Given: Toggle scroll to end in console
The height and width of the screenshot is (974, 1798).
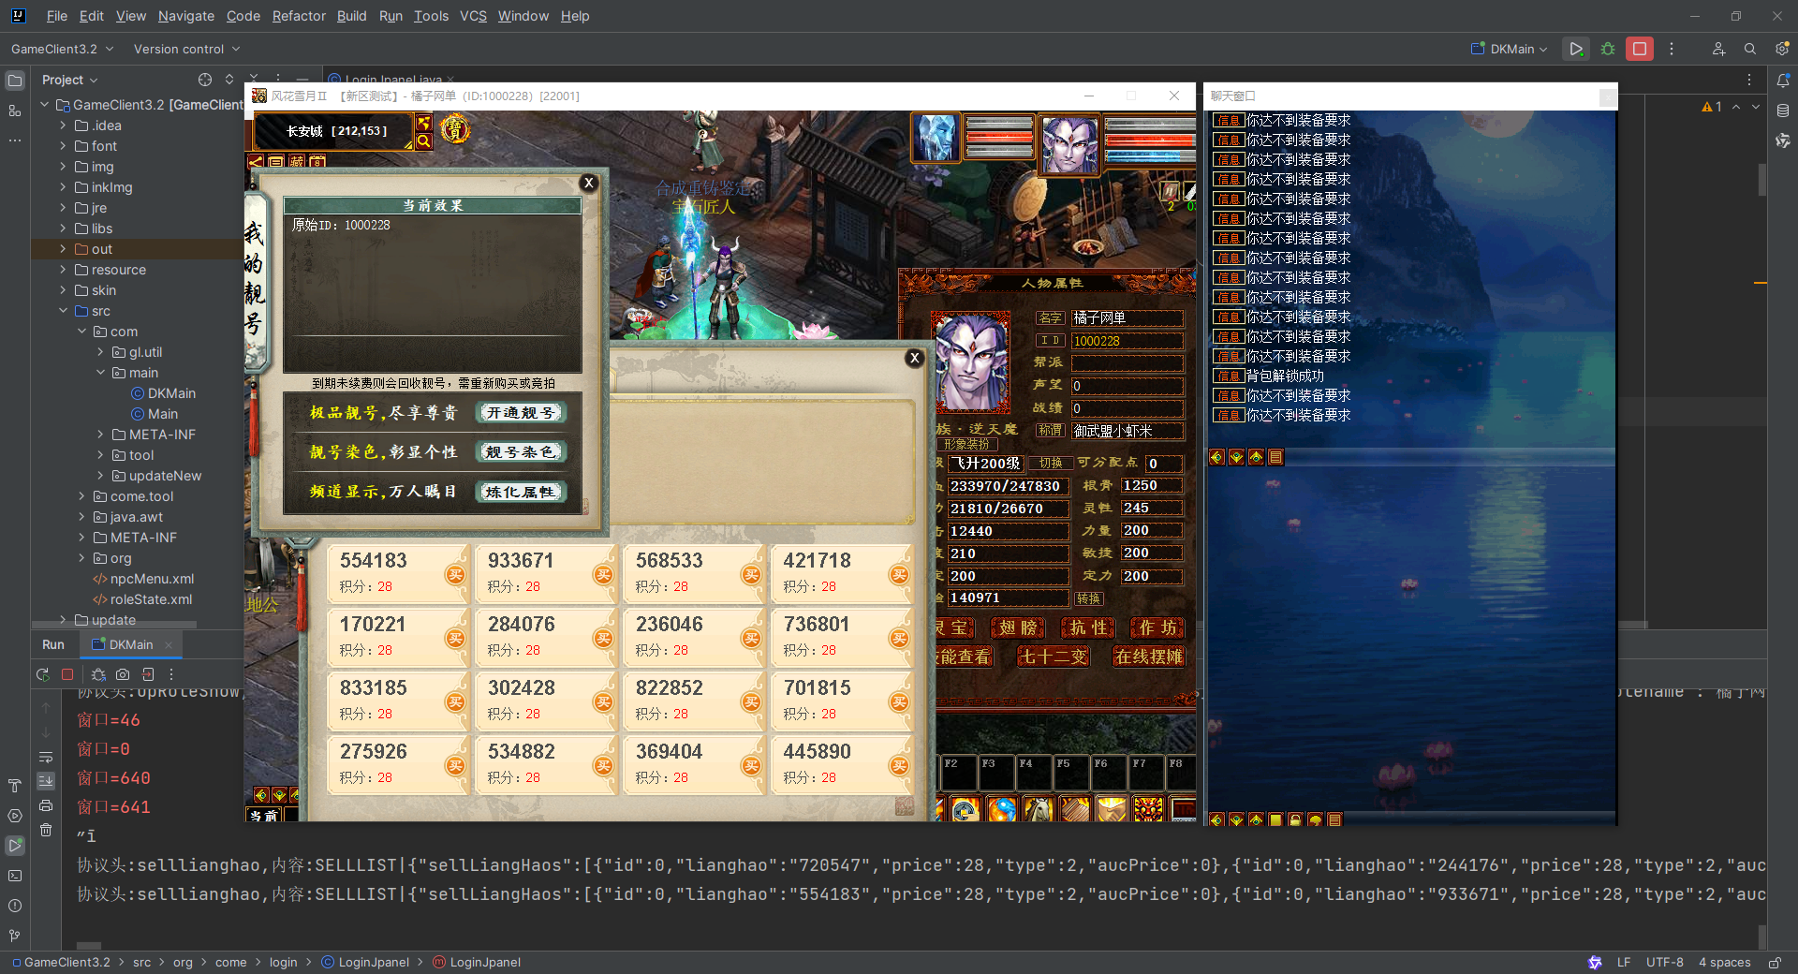Looking at the screenshot, I should coord(46,781).
